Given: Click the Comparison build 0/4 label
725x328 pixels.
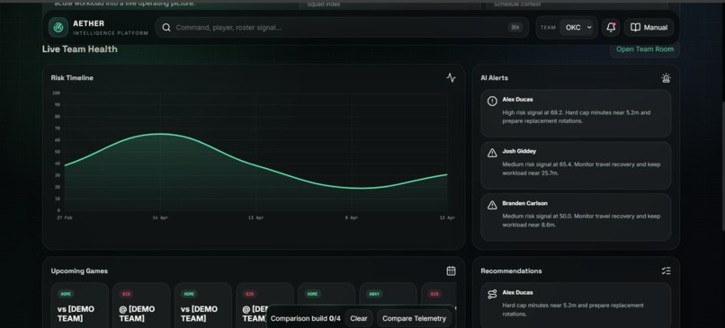Looking at the screenshot, I should pos(305,318).
